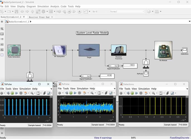
Task: Click Fit to View palette icon
Action: tap(2, 34)
